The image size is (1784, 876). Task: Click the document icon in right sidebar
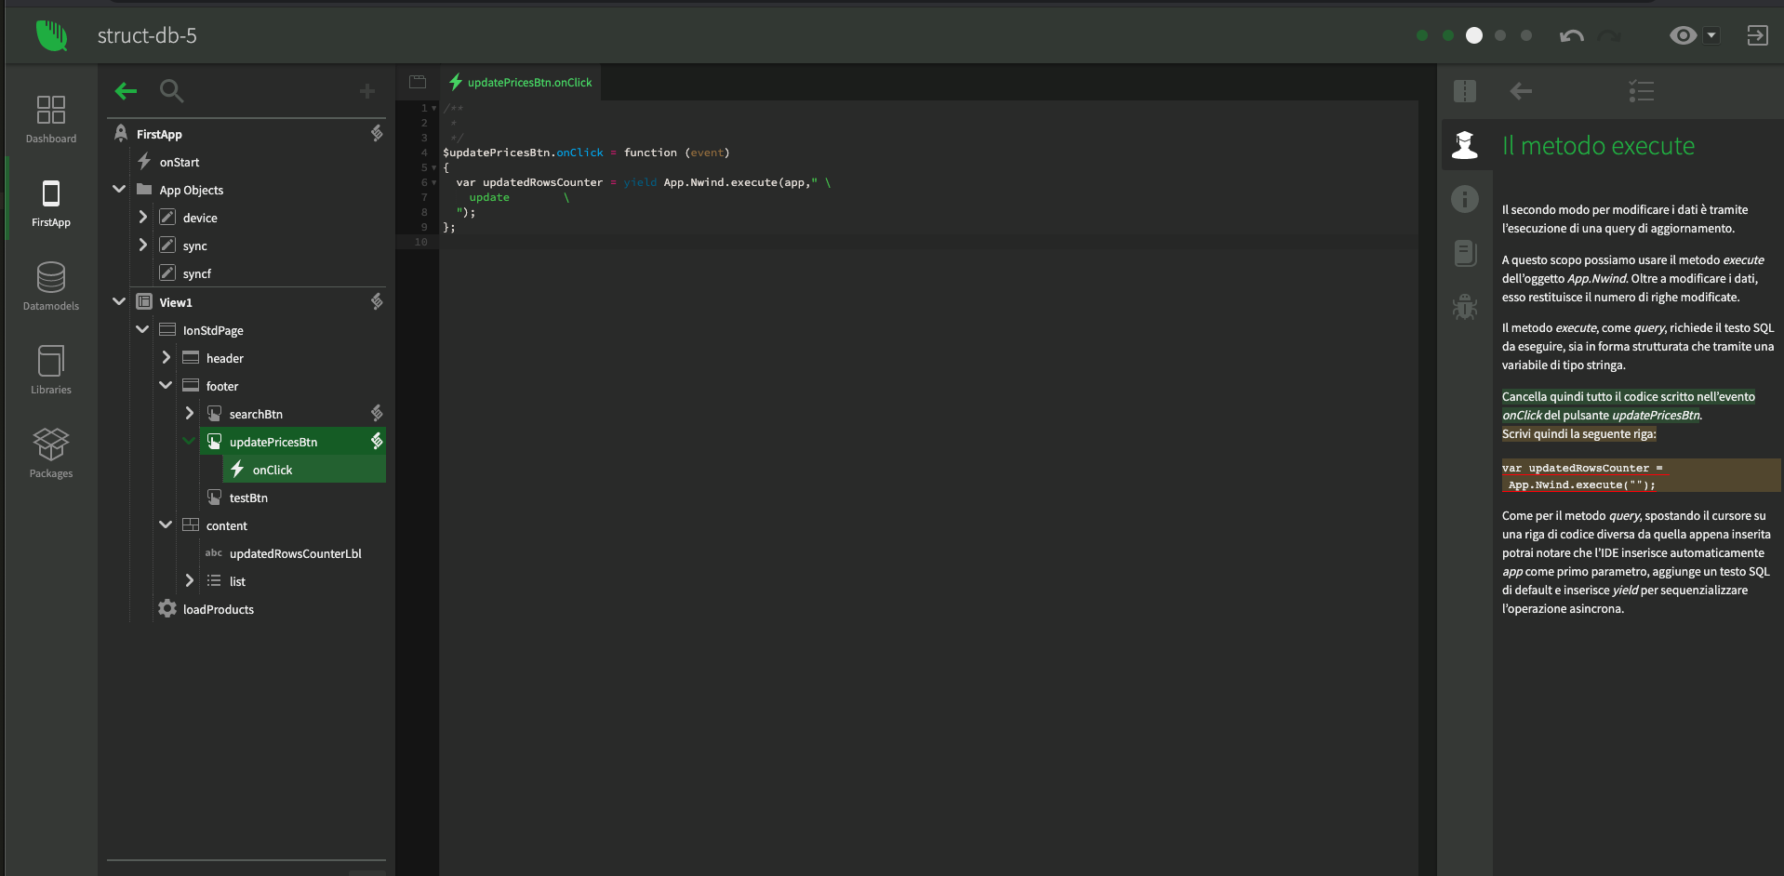[x=1465, y=253]
